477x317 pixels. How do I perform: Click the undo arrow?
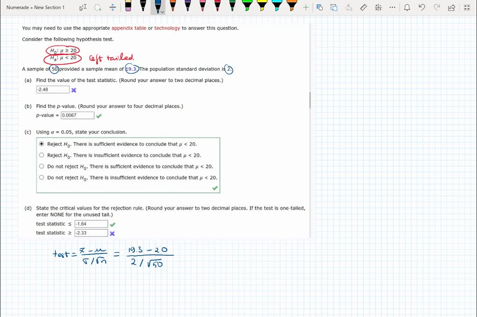pos(421,7)
